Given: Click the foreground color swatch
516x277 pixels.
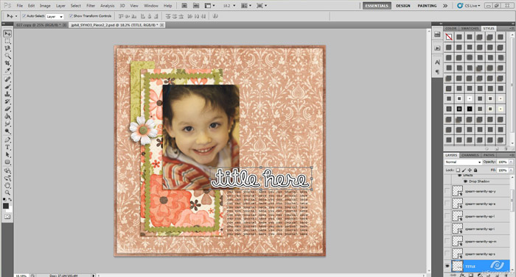Looking at the screenshot, I should (6, 206).
